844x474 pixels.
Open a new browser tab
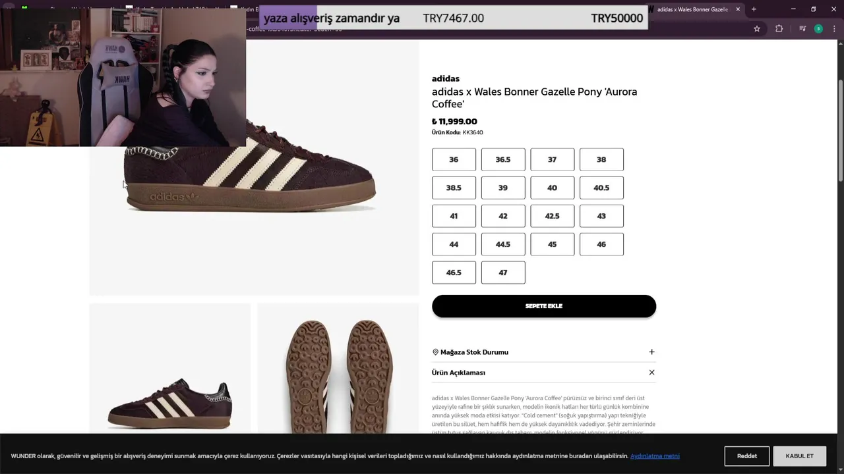[x=754, y=9]
